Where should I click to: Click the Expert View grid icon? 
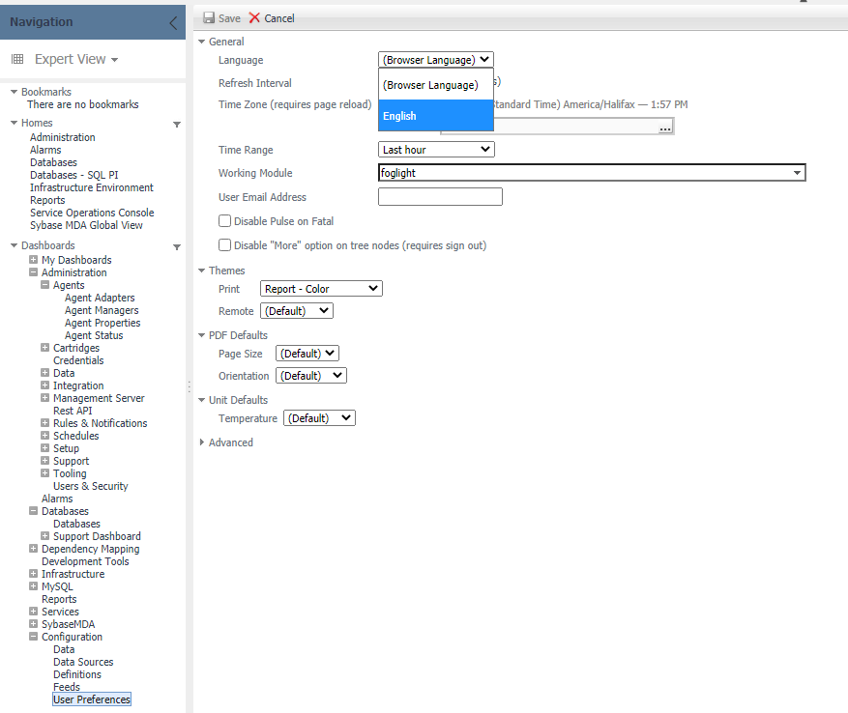click(x=16, y=59)
